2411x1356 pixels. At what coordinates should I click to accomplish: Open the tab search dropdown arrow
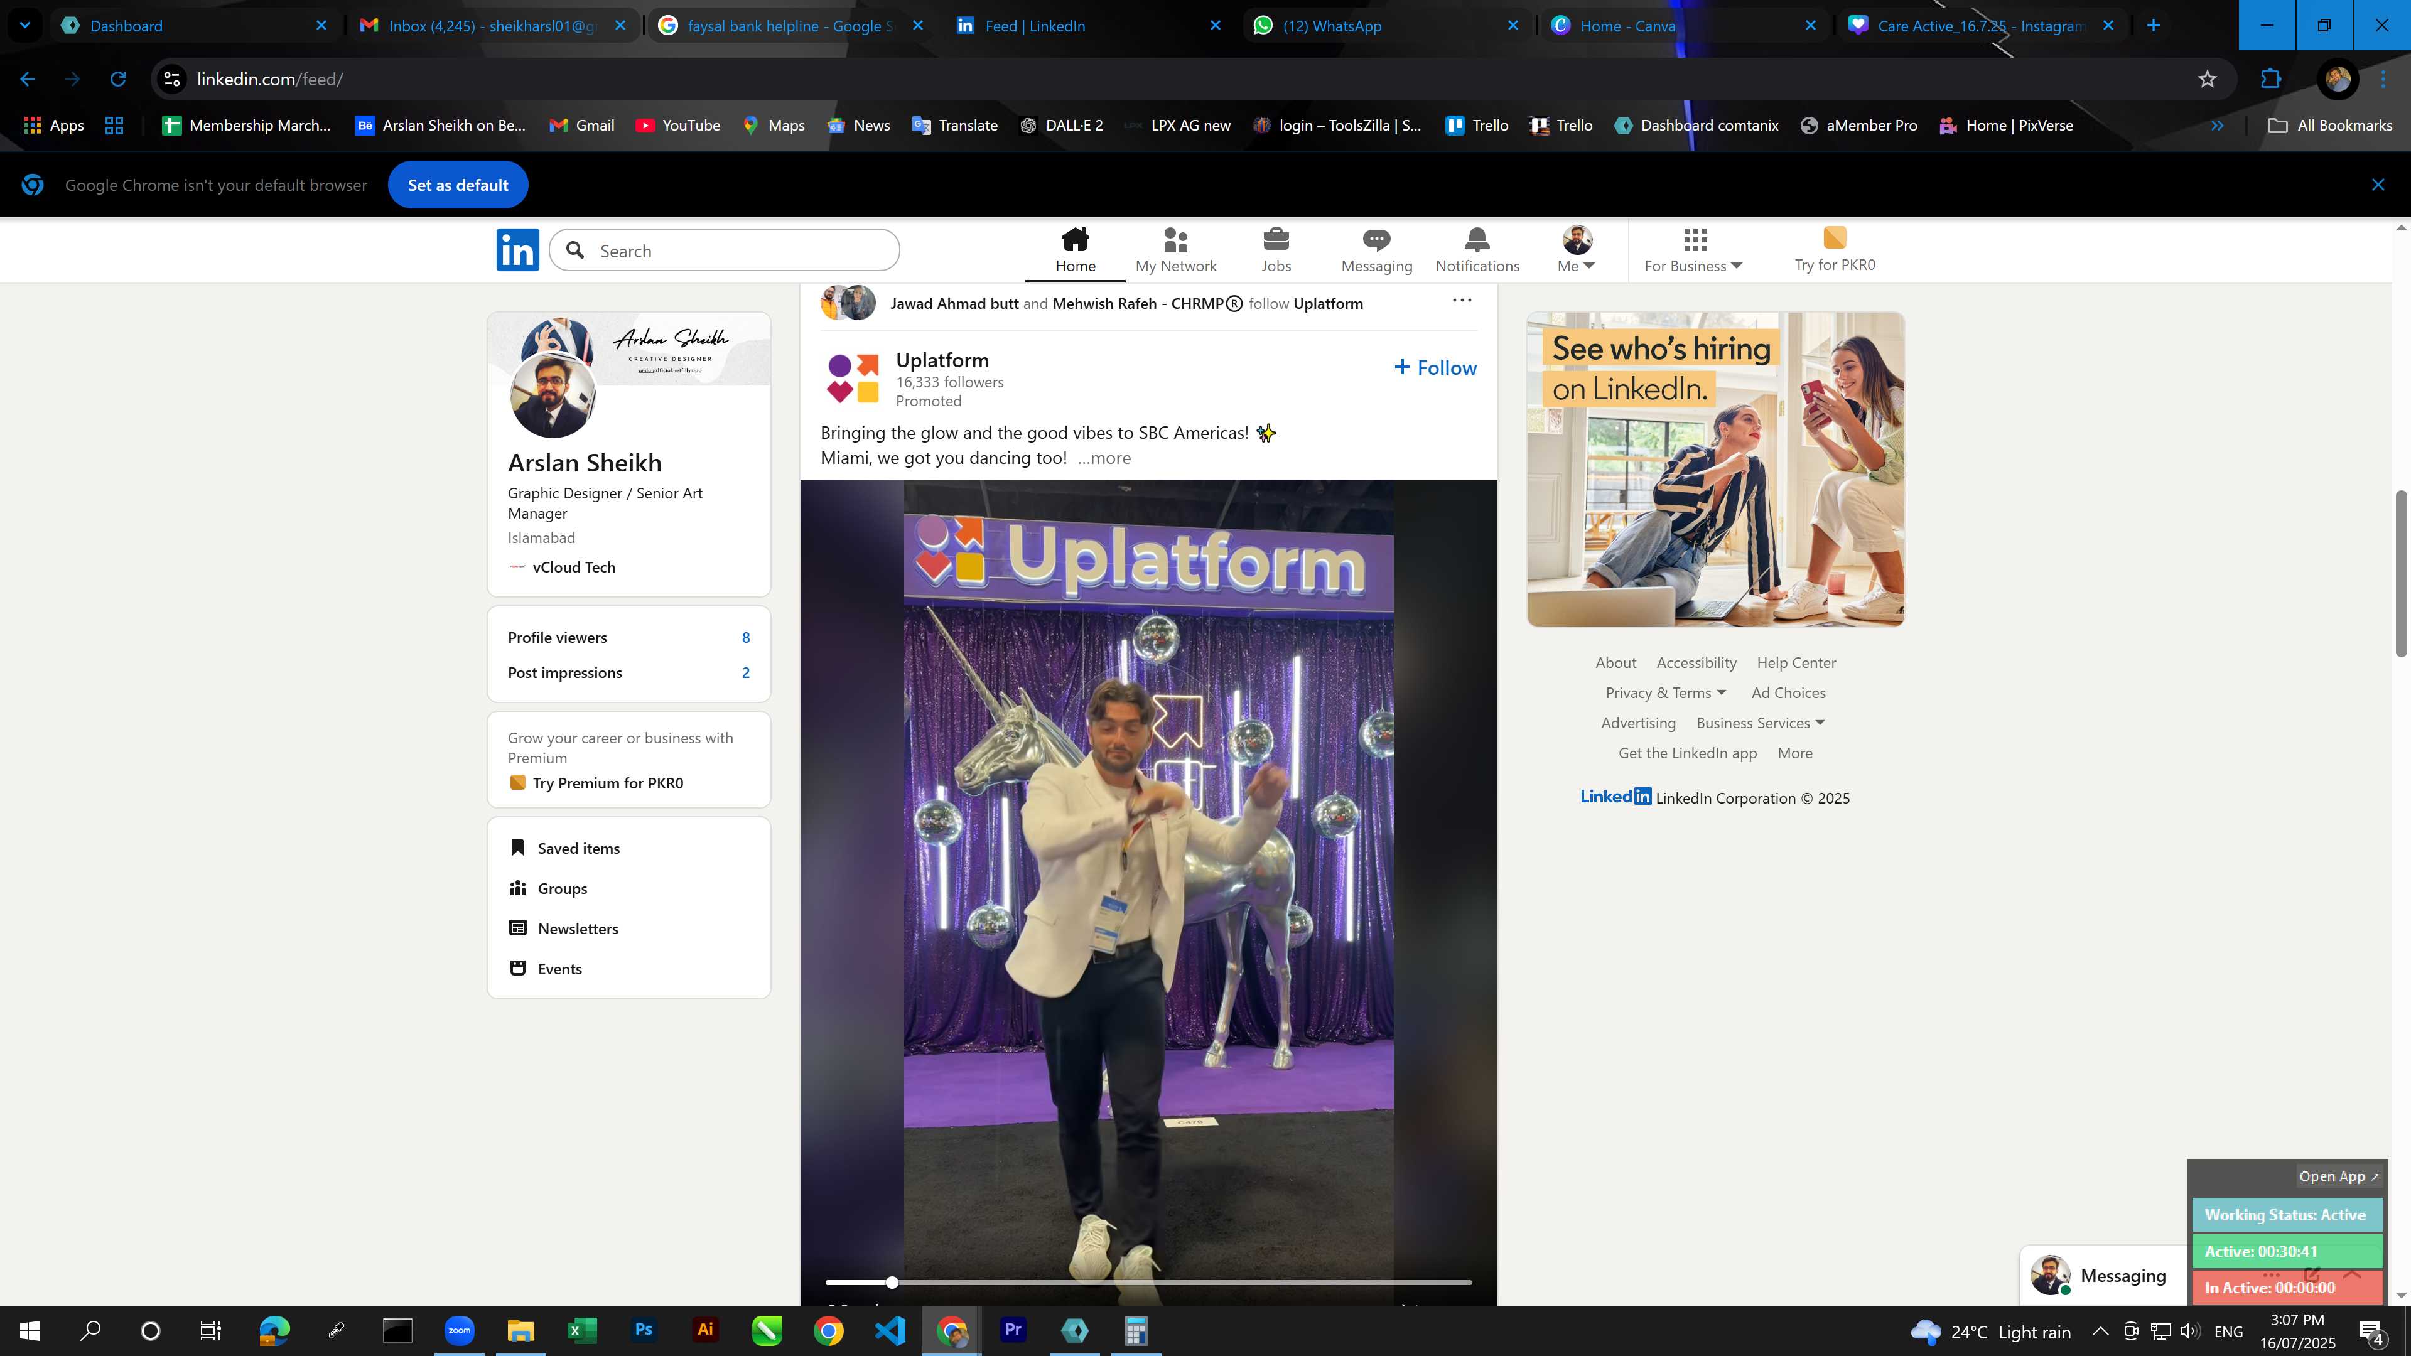click(x=25, y=25)
